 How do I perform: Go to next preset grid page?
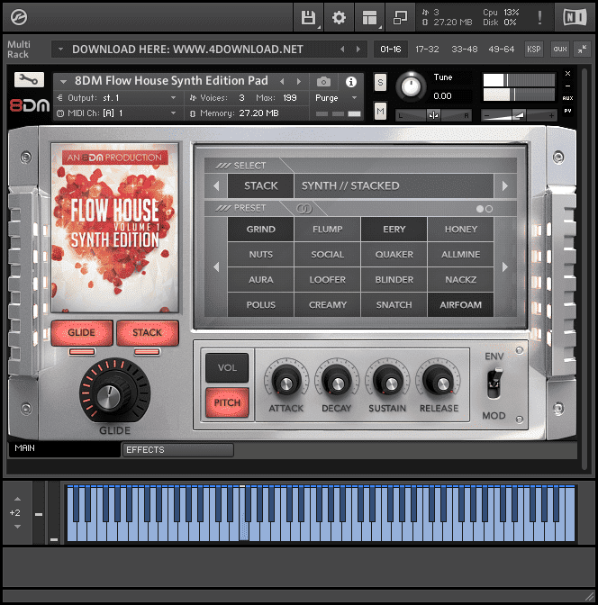(505, 266)
